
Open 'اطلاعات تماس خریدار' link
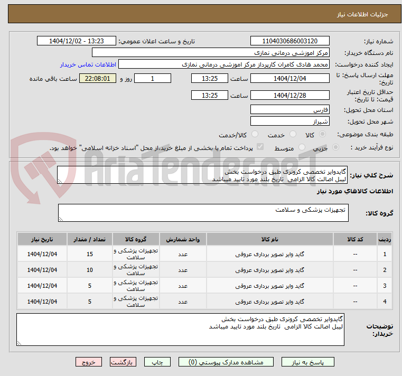pyautogui.click(x=88, y=64)
